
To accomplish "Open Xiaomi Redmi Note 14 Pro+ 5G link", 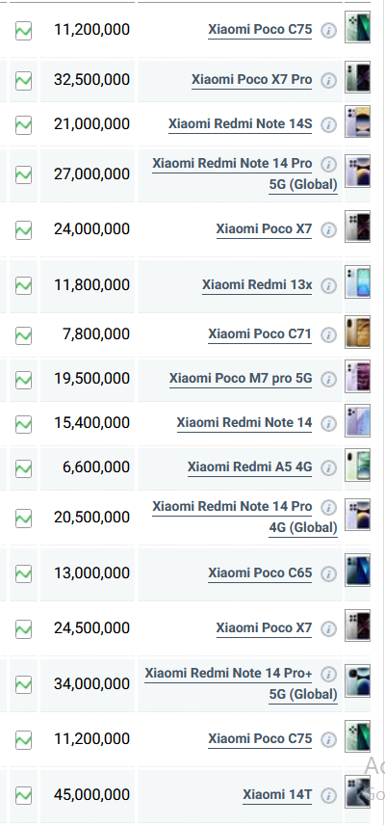I will tap(241, 683).
